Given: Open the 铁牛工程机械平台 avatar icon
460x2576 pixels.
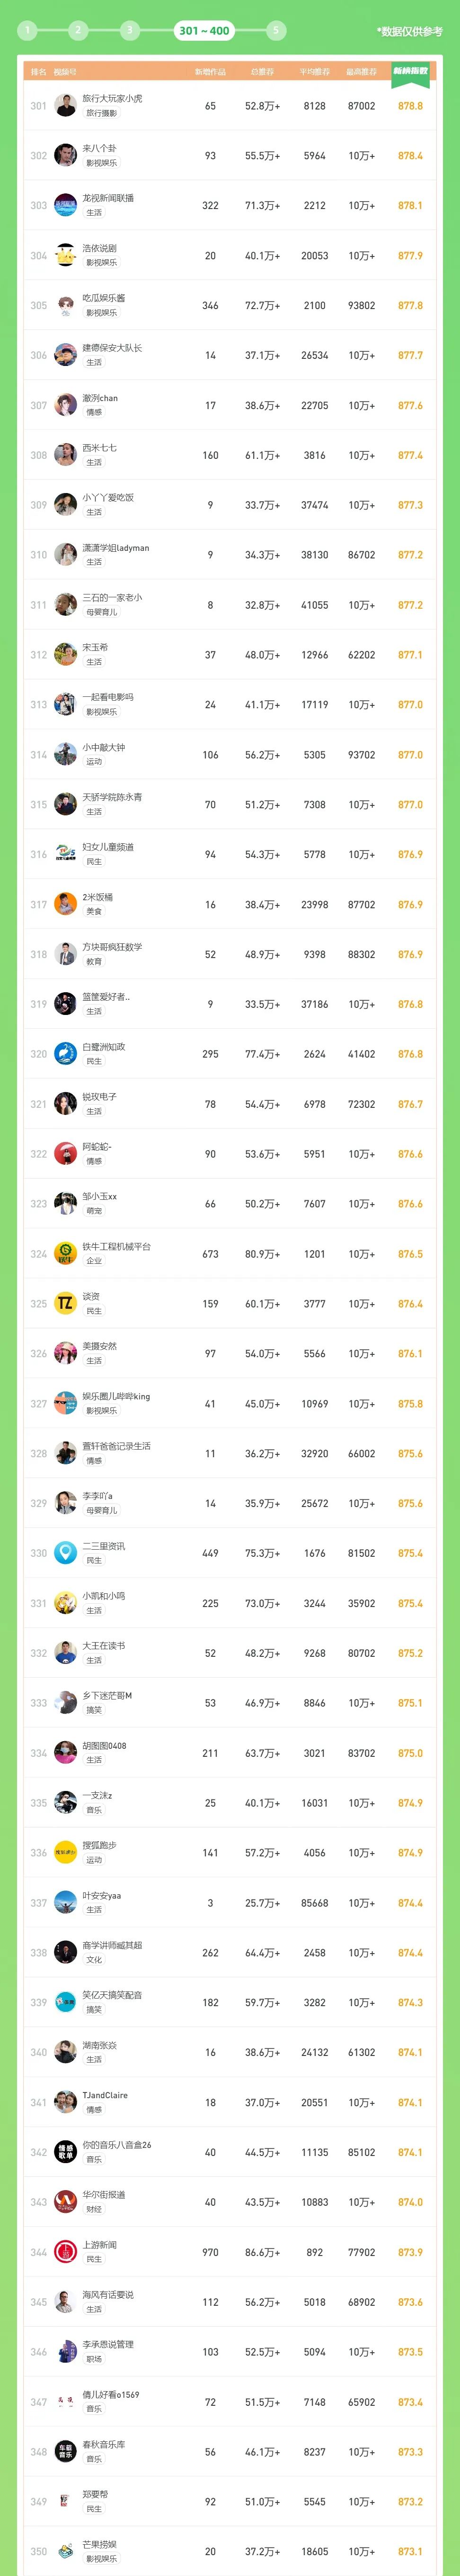Looking at the screenshot, I should click(x=66, y=1253).
